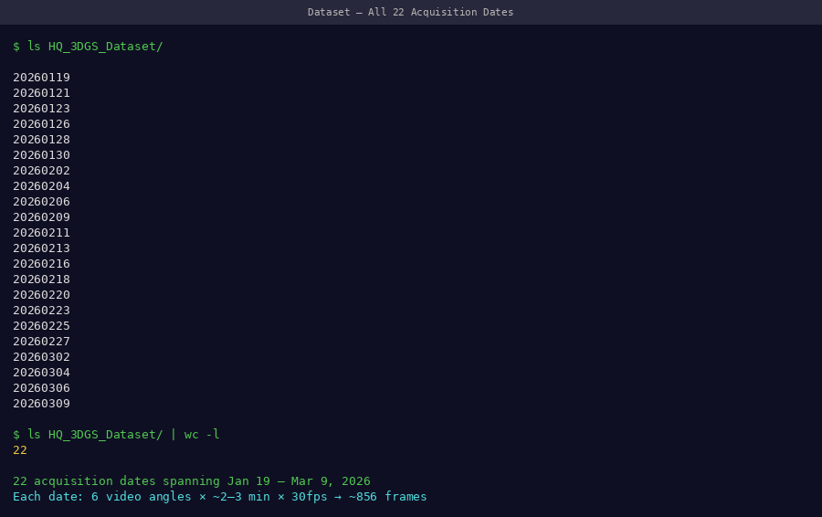Select directory entry 20260128
Viewport: 822px width, 517px height.
41,140
